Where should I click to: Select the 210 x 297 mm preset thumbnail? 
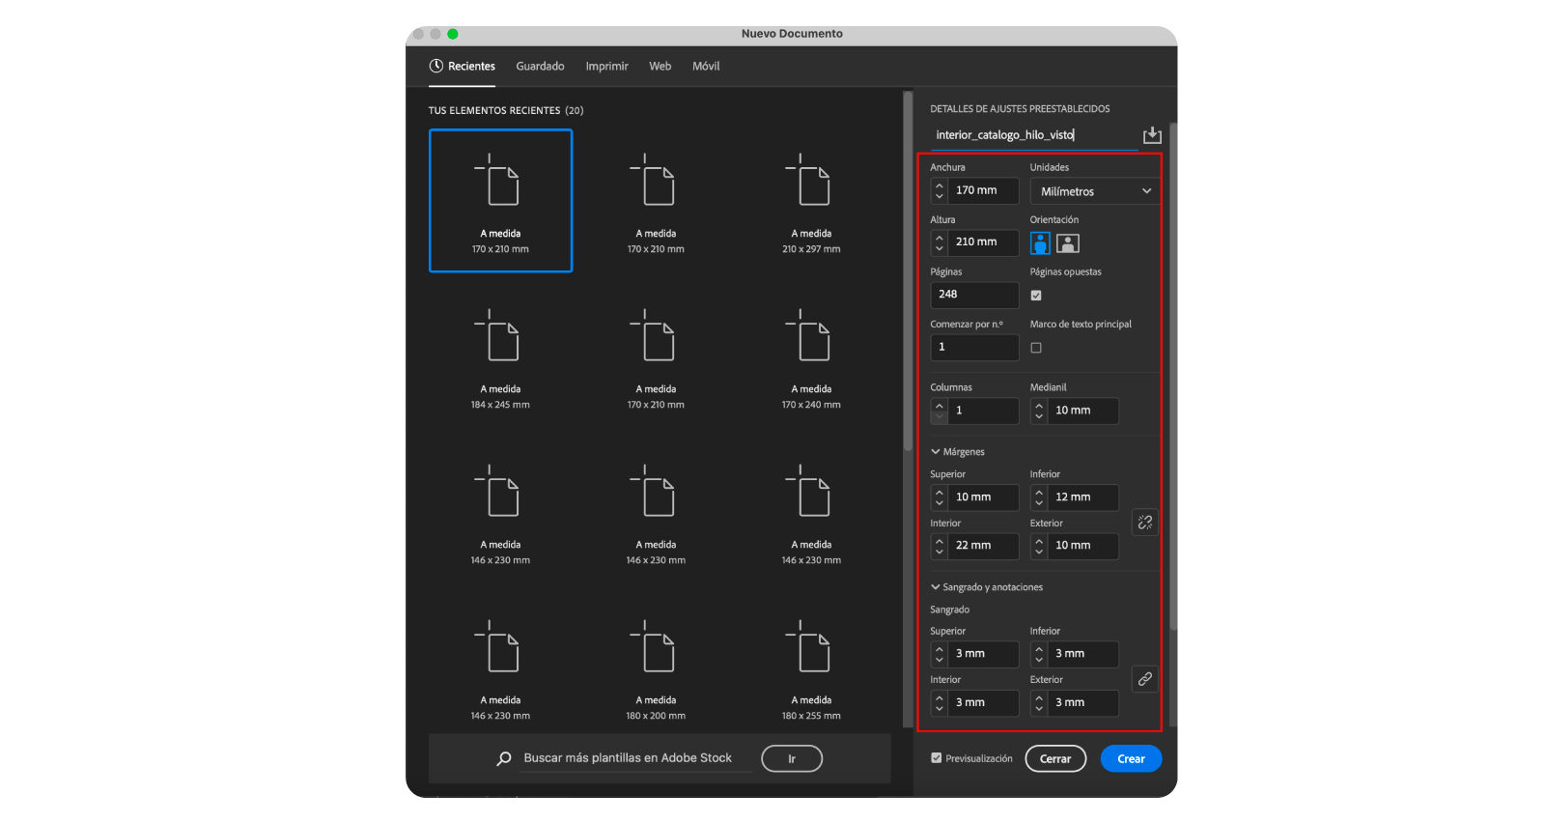pos(811,201)
